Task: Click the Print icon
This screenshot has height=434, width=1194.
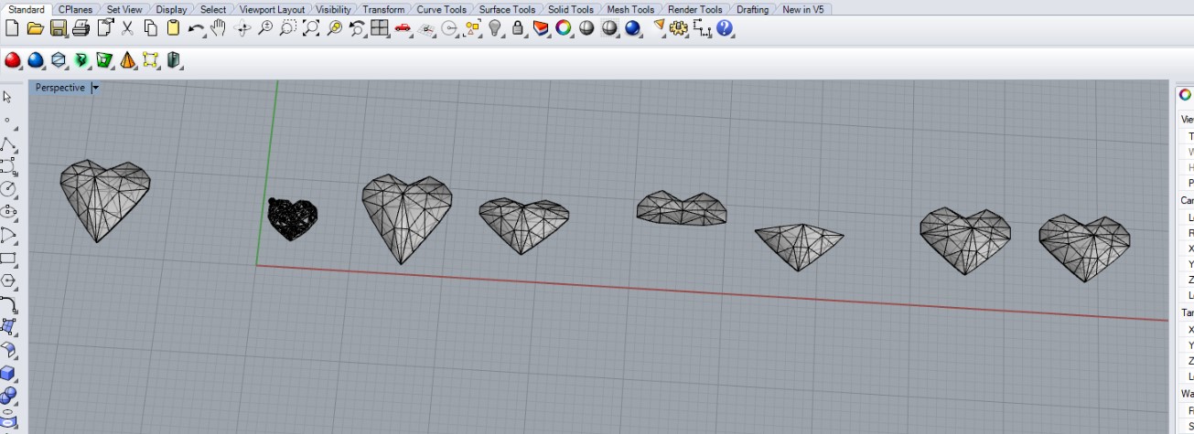Action: (81, 28)
